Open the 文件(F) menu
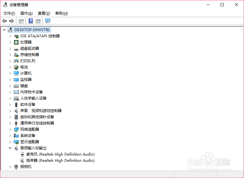The image size is (244, 178). (x=9, y=13)
